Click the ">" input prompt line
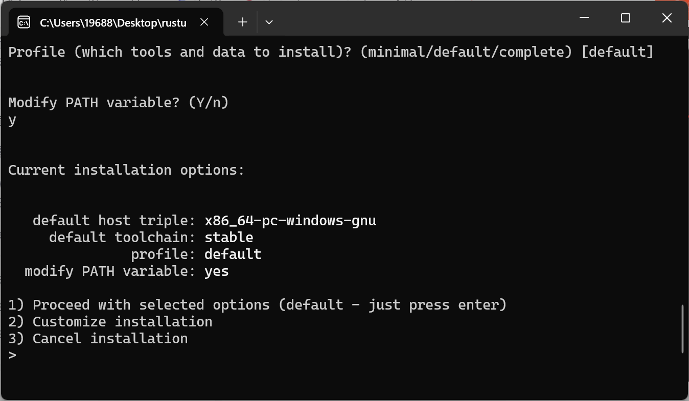This screenshot has width=689, height=401. pyautogui.click(x=13, y=355)
